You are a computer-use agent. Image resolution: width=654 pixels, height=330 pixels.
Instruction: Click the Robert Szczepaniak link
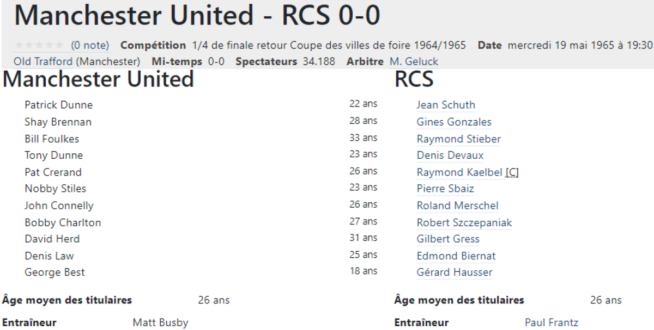[x=464, y=222]
